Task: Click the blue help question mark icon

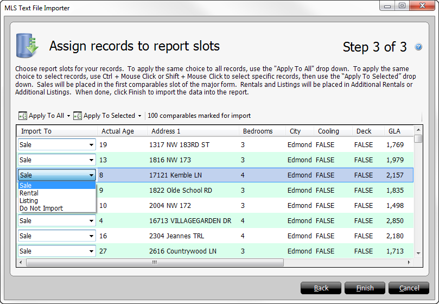Action: coord(418,47)
